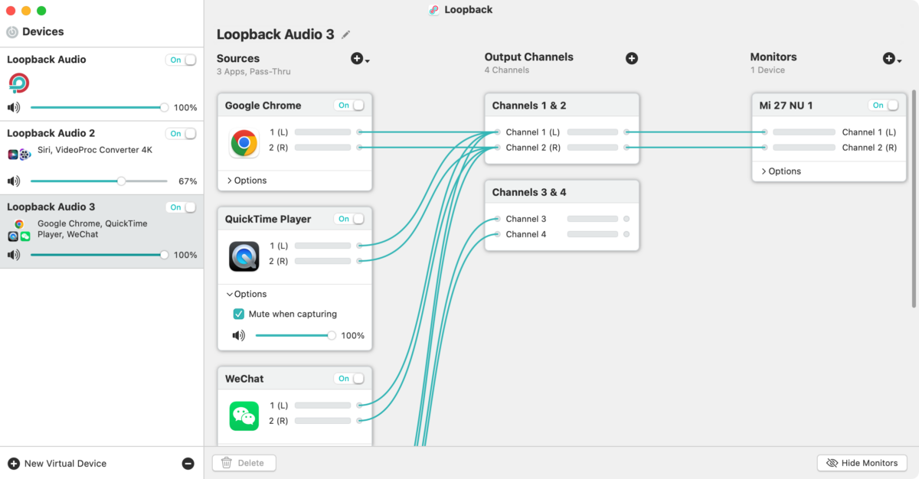
Task: Collapse QuickTime Player Options
Action: [247, 294]
